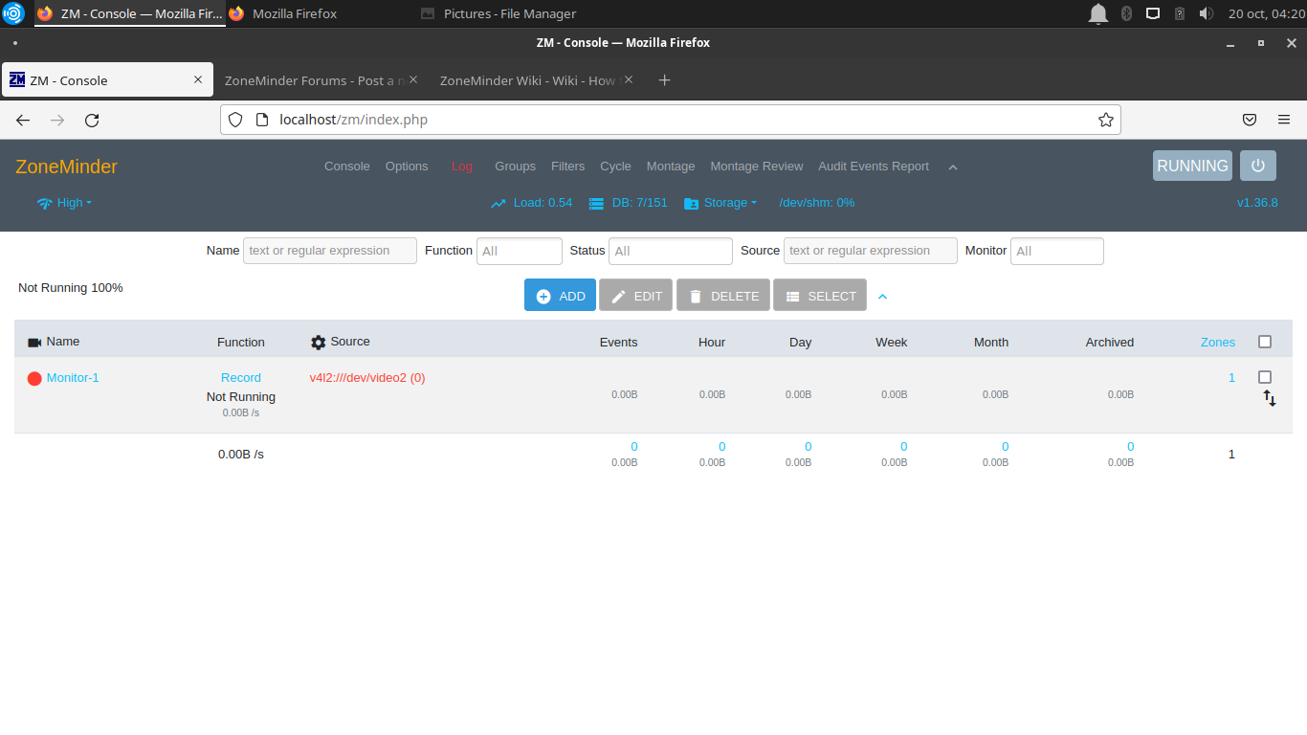The image size is (1307, 735).
Task: Close the ZoneMinder Wiki tab
Action: (x=629, y=80)
